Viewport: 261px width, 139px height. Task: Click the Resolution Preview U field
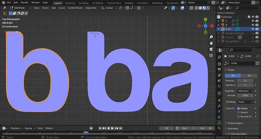click(245, 81)
